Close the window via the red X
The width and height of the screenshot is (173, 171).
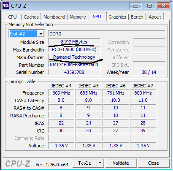coord(163,6)
